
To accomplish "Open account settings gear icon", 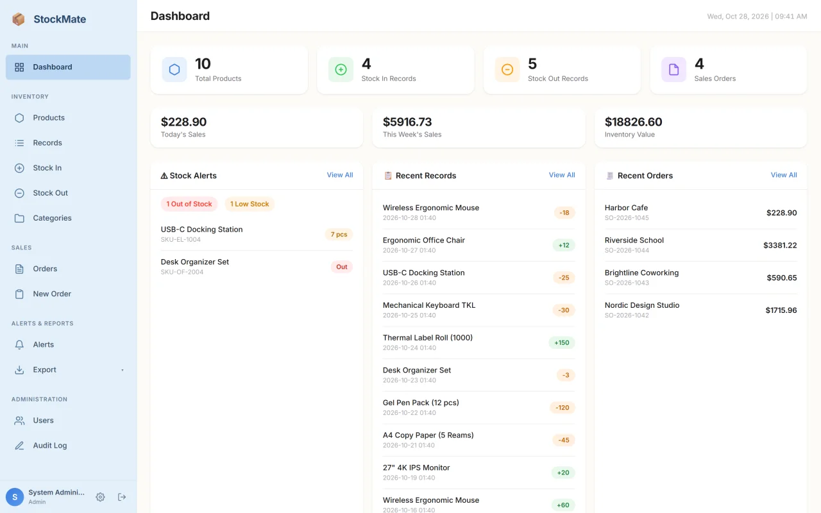I will point(100,497).
